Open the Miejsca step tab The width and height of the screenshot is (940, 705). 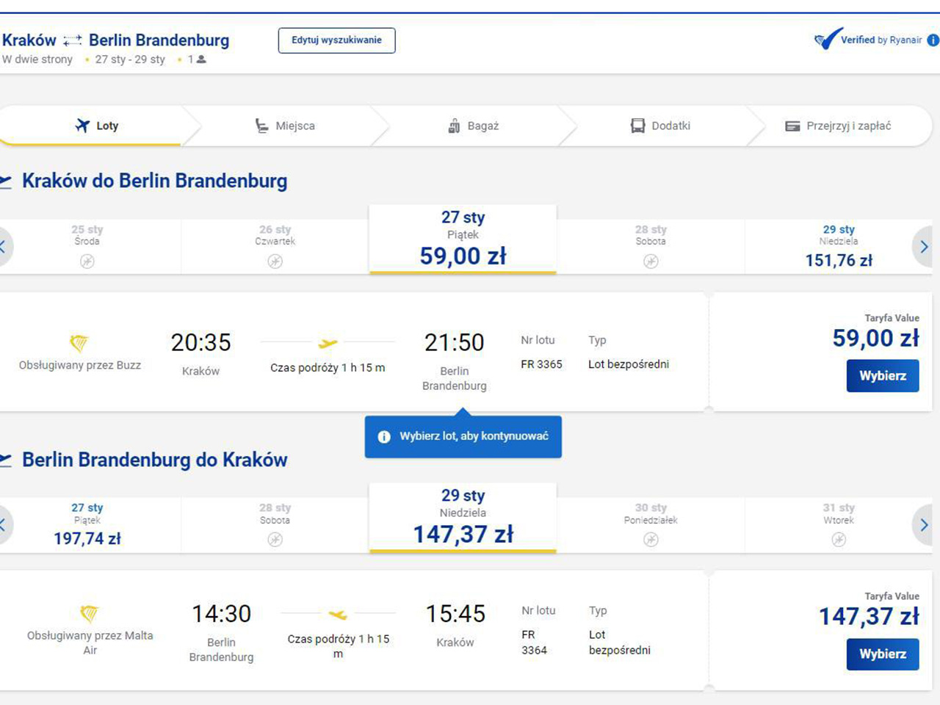coord(285,126)
